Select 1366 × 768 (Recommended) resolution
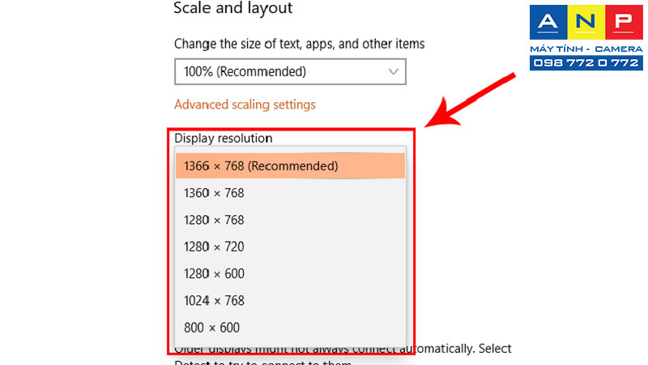The image size is (648, 365). [x=290, y=166]
